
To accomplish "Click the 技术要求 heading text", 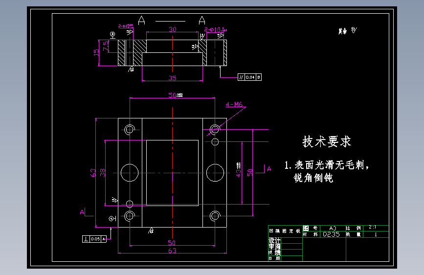I will tap(327, 141).
